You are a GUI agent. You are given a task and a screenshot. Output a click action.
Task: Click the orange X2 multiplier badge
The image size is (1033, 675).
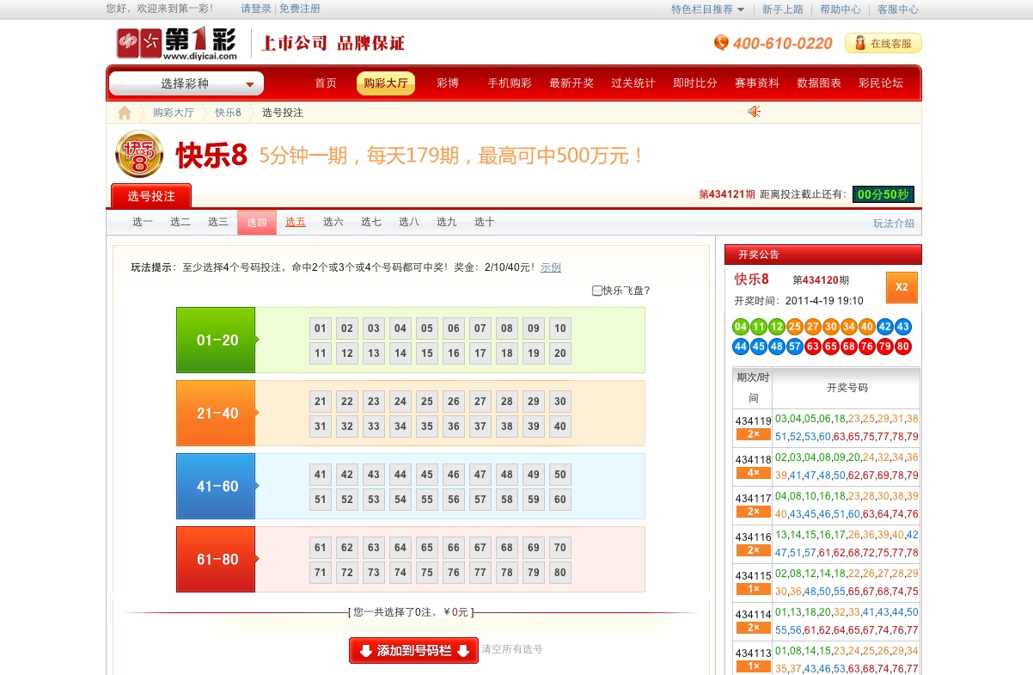(902, 287)
